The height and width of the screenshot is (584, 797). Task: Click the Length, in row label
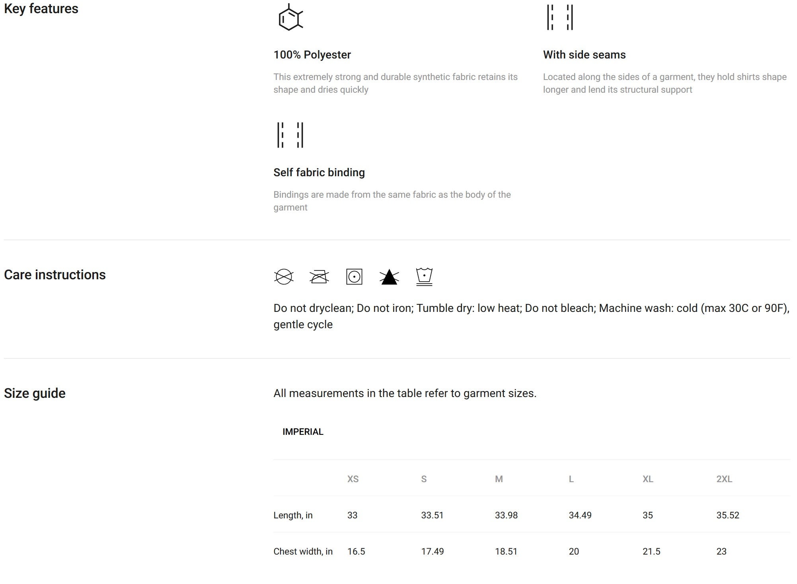[293, 516]
